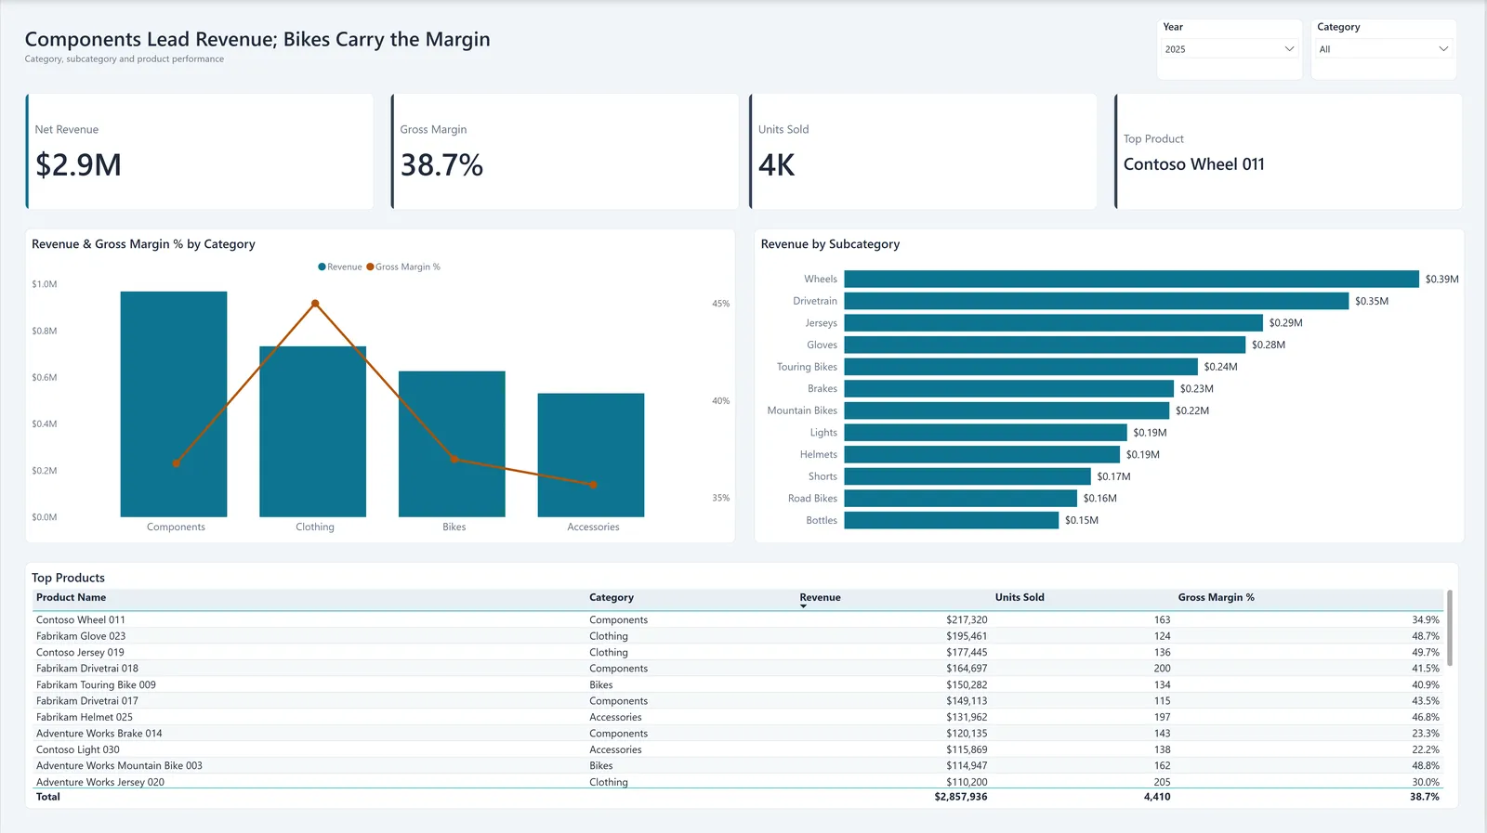The width and height of the screenshot is (1487, 833).
Task: Click the Fabrikam Touring Bike 009 product name
Action: [x=96, y=685]
